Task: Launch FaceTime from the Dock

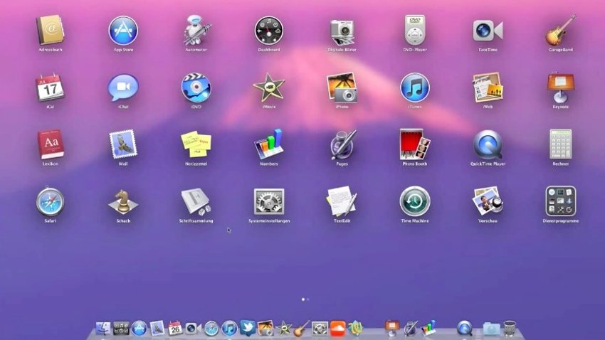Action: click(193, 329)
